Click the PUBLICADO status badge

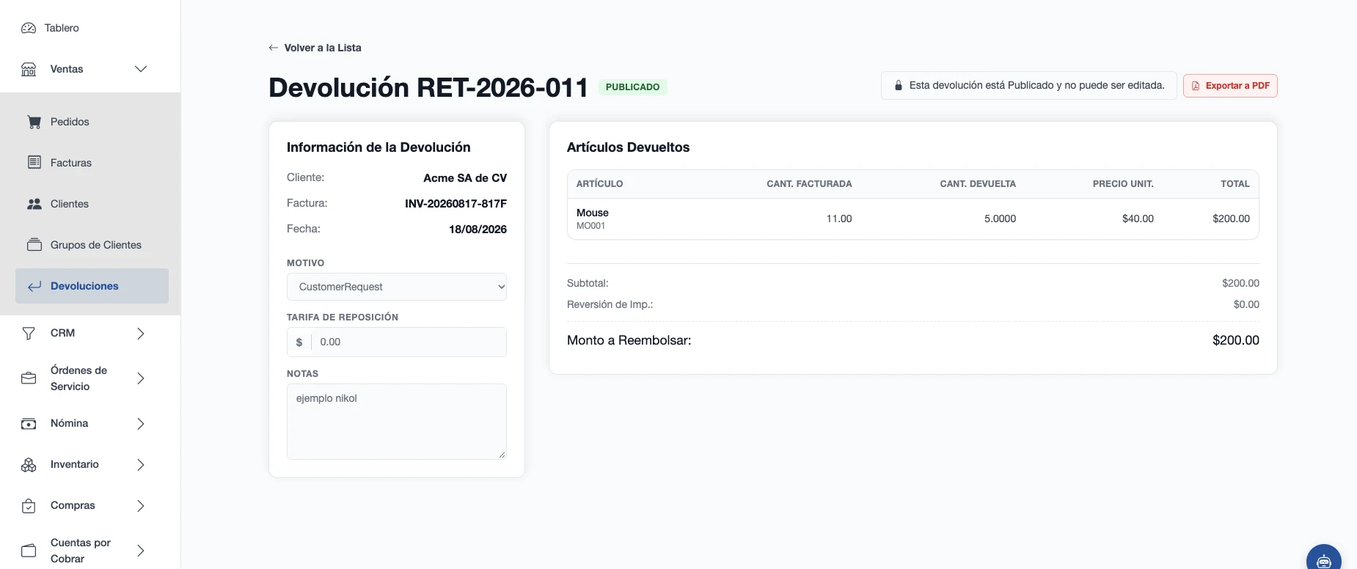coord(633,87)
